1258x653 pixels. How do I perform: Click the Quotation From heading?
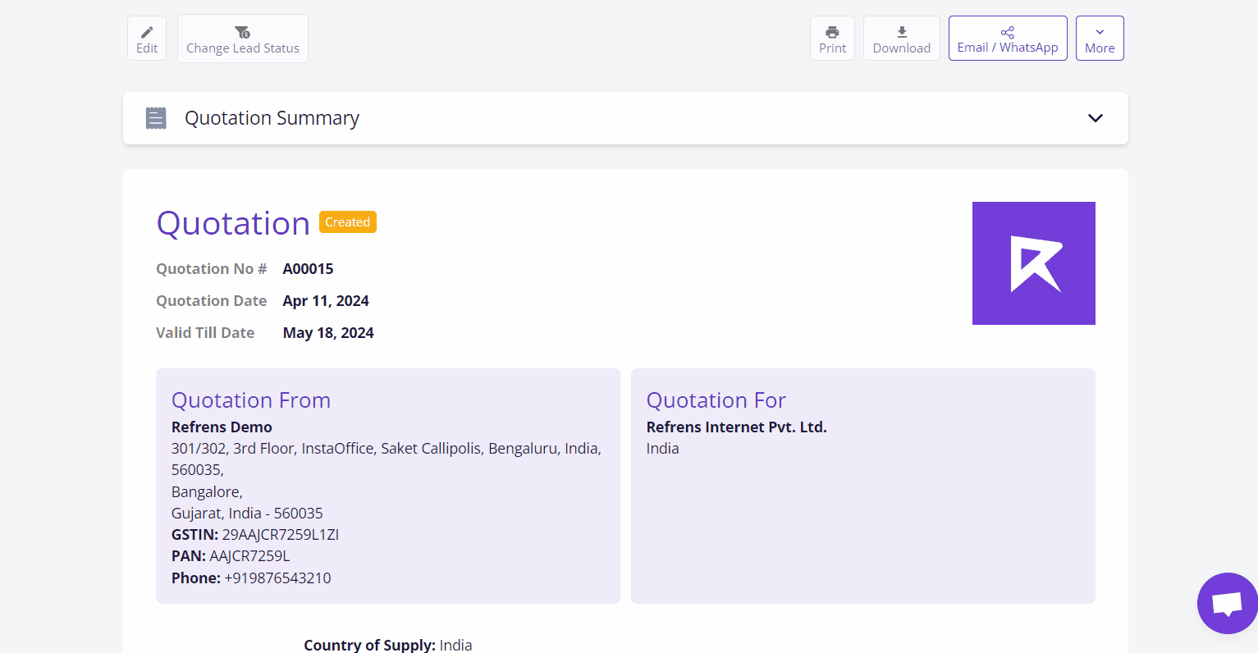coord(251,400)
